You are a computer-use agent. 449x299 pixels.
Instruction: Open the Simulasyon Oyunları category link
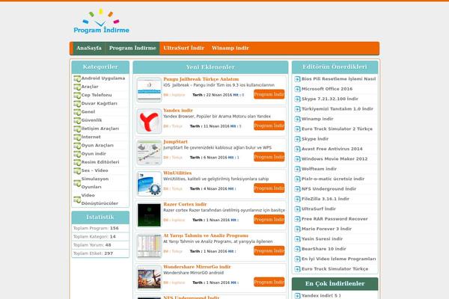tap(95, 183)
